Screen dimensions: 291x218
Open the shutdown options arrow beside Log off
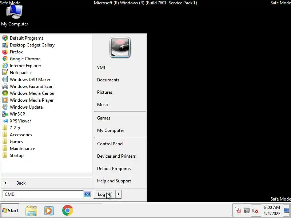click(x=119, y=194)
